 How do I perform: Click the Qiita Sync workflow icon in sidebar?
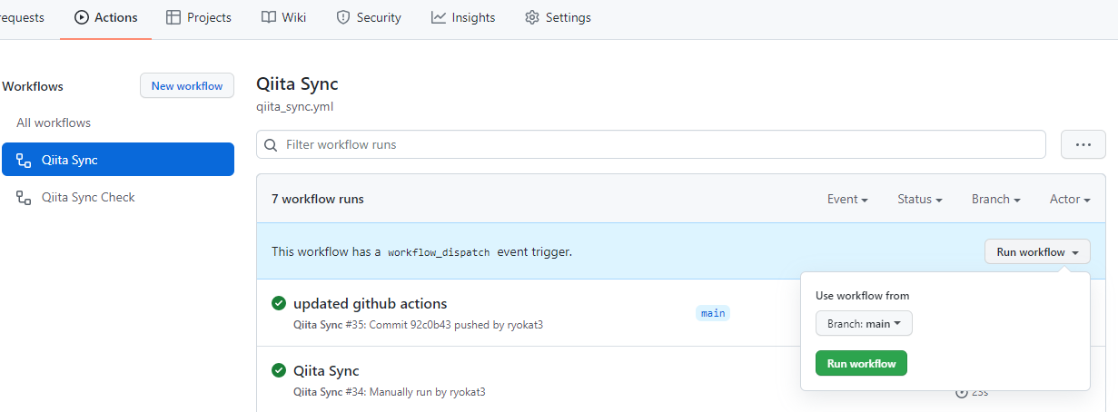click(25, 160)
